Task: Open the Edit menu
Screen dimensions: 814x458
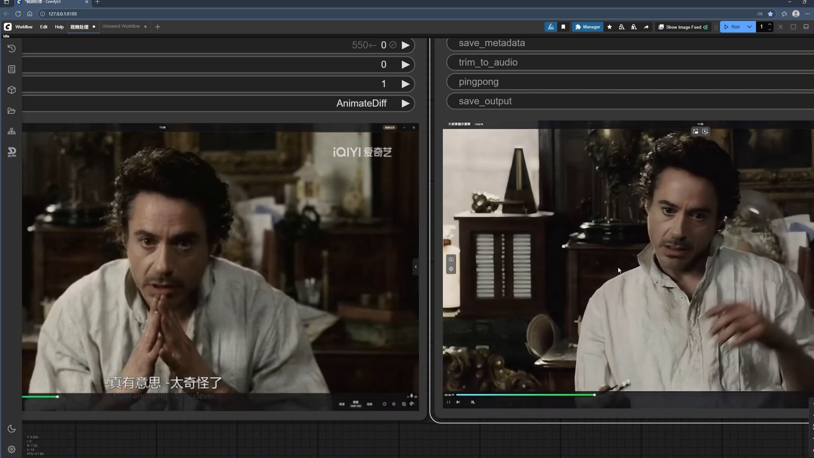Action: [44, 27]
